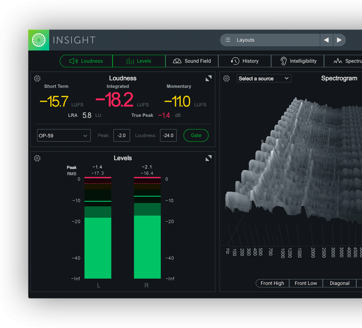Click the LRA value 5.8
362x328 pixels.
(87, 115)
